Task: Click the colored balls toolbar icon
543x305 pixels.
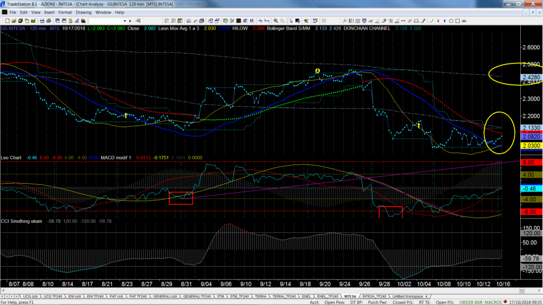Action: click(x=83, y=21)
